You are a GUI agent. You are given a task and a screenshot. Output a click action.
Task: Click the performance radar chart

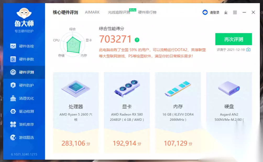click(73, 44)
